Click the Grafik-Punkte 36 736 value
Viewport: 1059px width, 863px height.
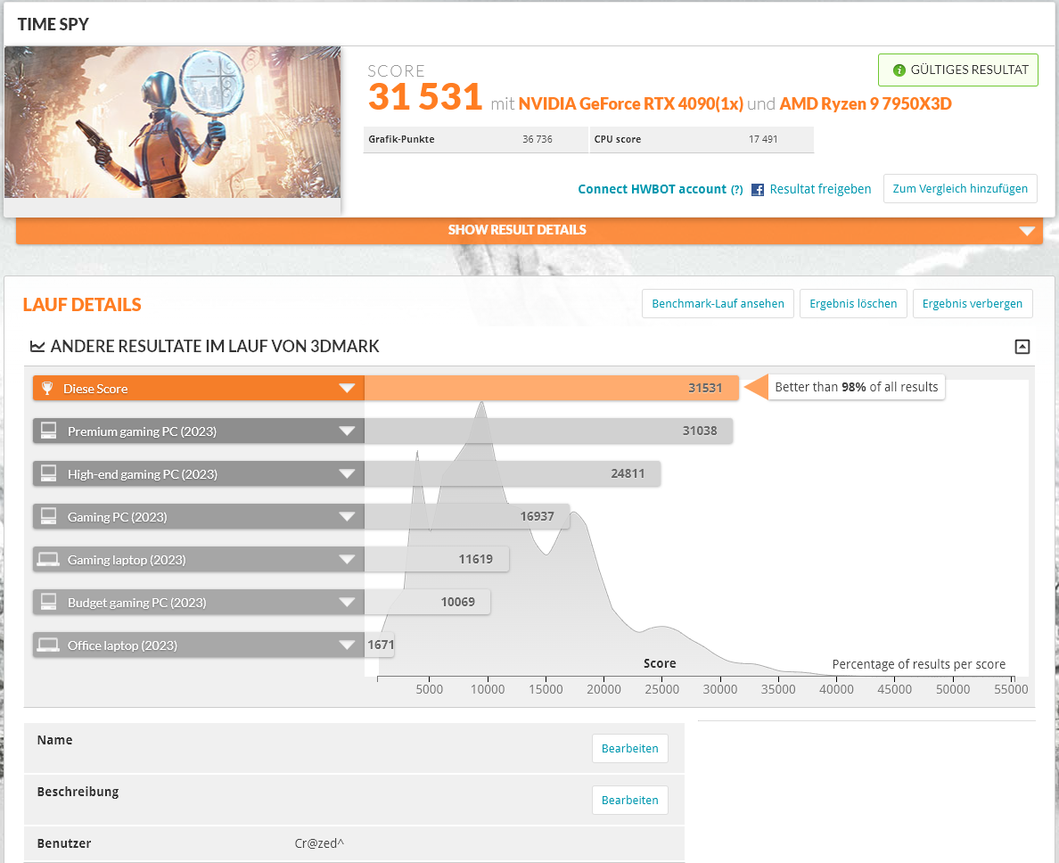pos(537,139)
